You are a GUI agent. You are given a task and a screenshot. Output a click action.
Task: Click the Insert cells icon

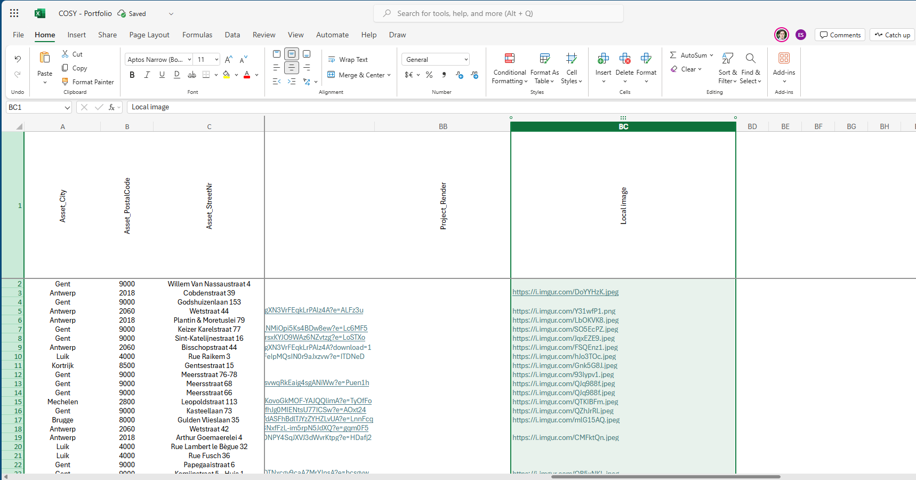click(x=604, y=58)
